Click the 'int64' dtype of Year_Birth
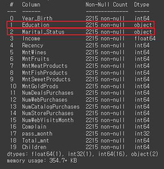Screen dimensions: 164x169 tap(142, 19)
